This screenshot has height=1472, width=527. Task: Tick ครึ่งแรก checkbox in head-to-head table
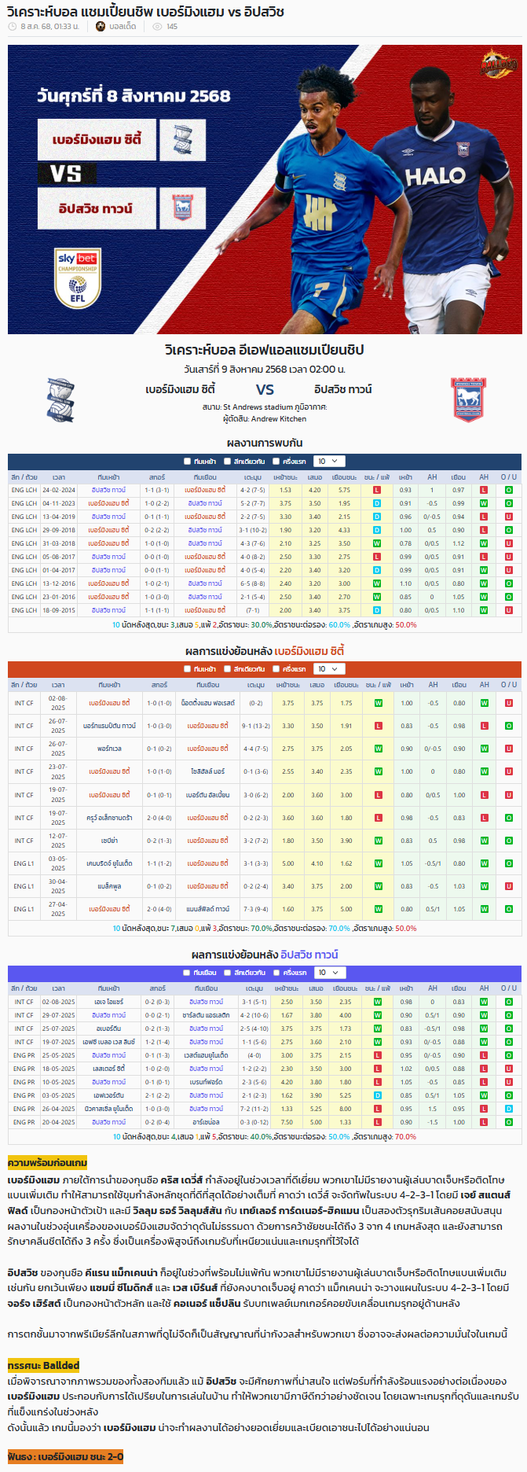point(276,462)
